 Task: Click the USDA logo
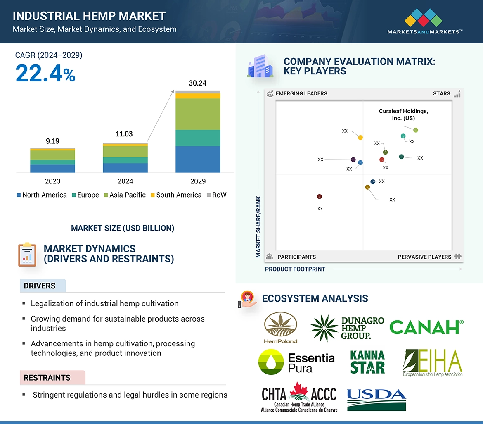(376, 399)
